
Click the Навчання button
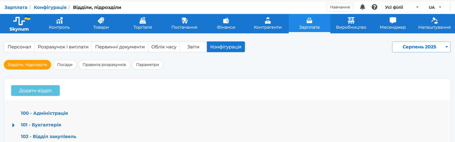coord(340,7)
